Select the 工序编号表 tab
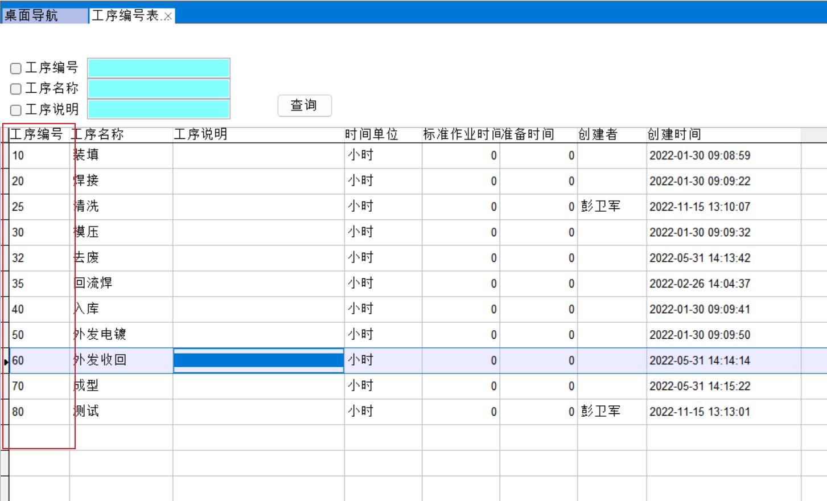The image size is (827, 501). tap(125, 16)
